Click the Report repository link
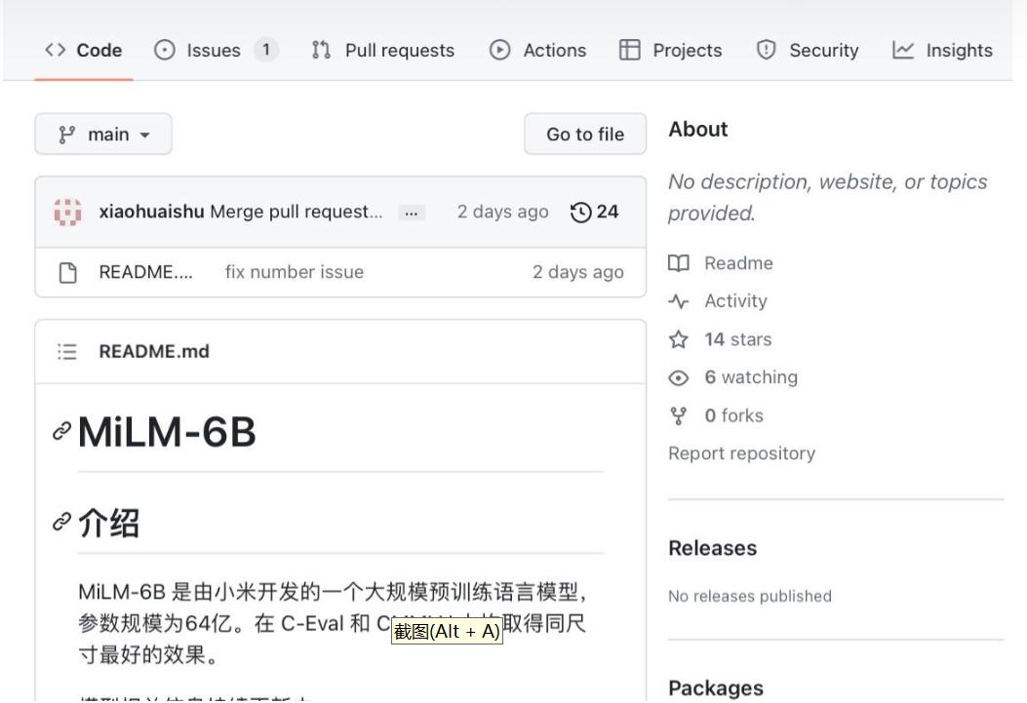1027x703 pixels. click(741, 453)
